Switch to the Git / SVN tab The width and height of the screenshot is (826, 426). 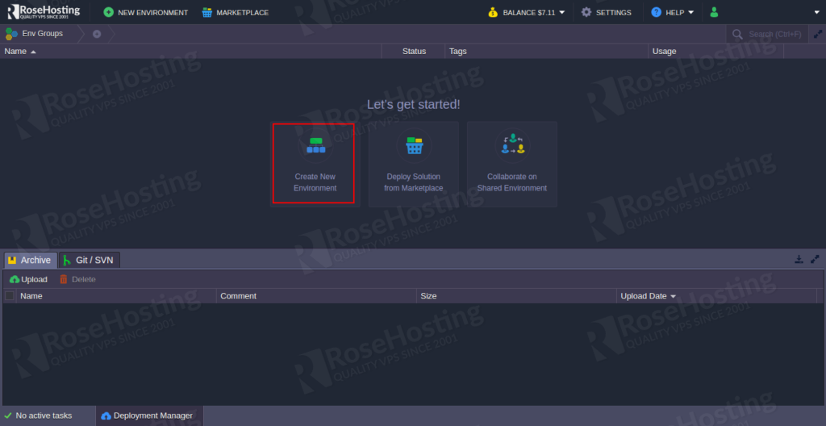(x=90, y=260)
